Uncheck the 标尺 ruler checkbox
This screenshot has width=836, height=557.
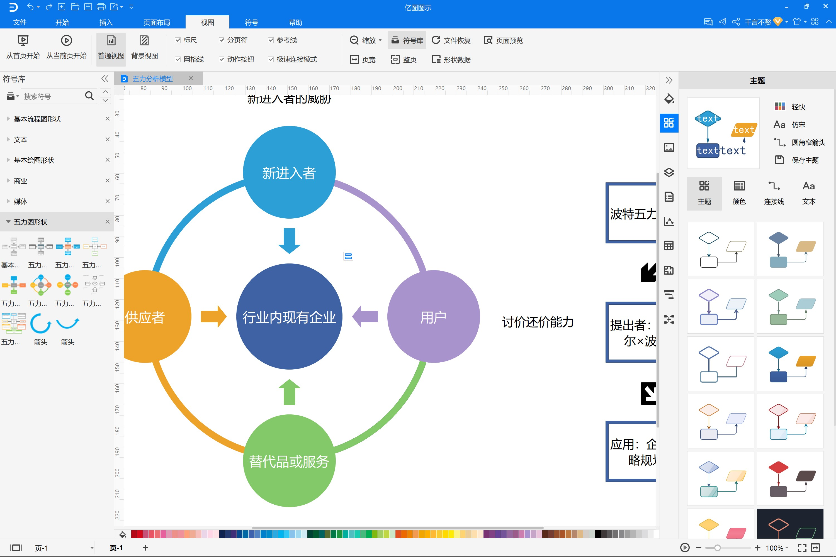(x=178, y=40)
